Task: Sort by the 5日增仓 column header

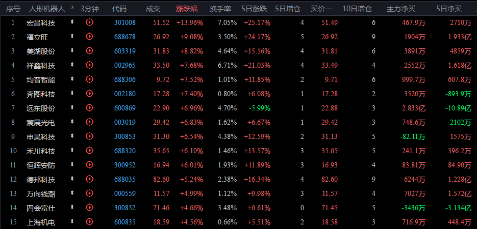Action: click(288, 9)
